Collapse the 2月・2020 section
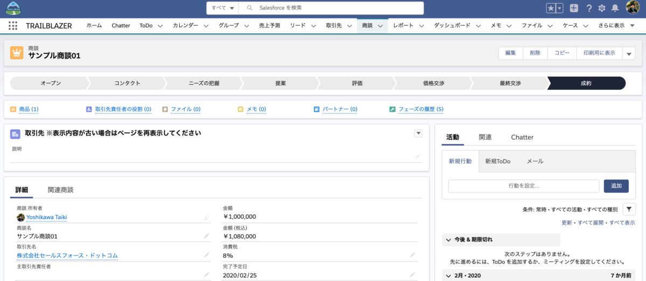Image resolution: width=646 pixels, height=281 pixels. [448, 276]
